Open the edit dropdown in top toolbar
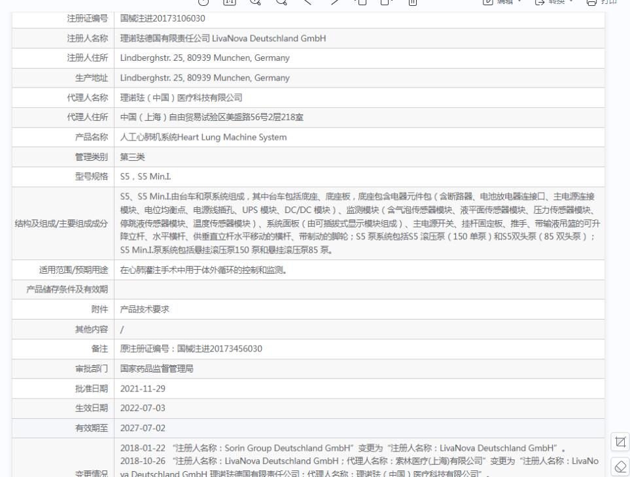 (502, 2)
